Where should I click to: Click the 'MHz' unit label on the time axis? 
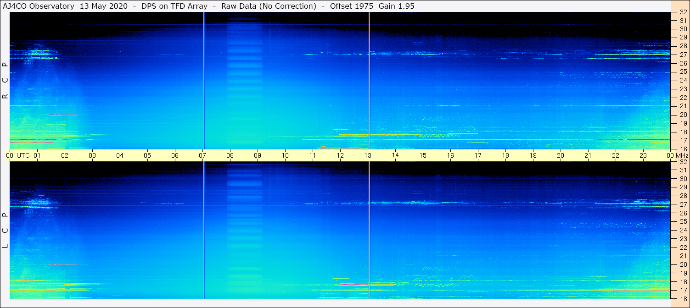click(x=681, y=155)
